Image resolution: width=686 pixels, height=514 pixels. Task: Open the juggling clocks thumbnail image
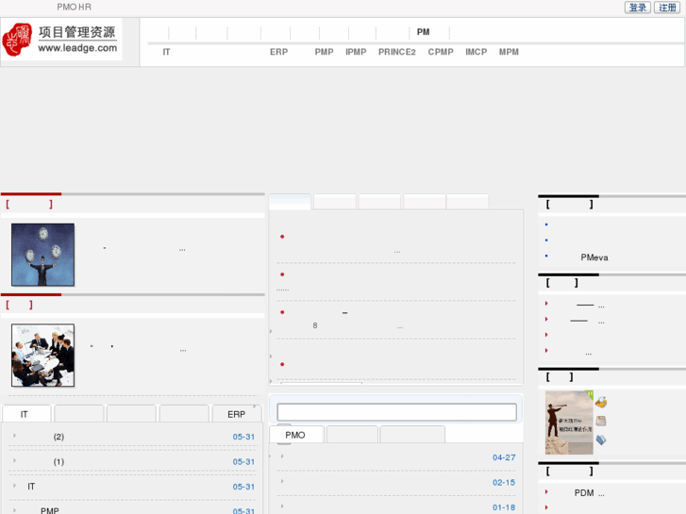42,255
